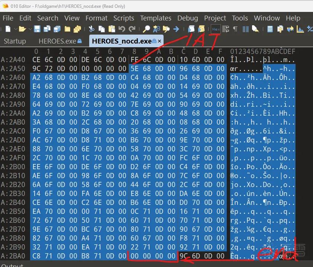Screen dimensions: 313x267
Task: Open the Templates menu
Action: coord(156,18)
